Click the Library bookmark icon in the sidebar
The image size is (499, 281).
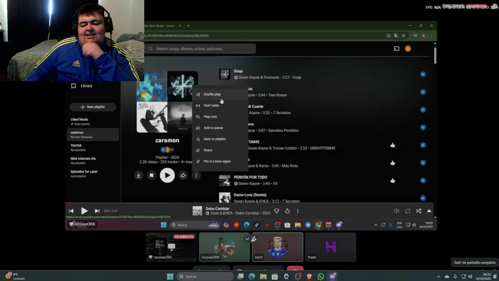[x=73, y=86]
